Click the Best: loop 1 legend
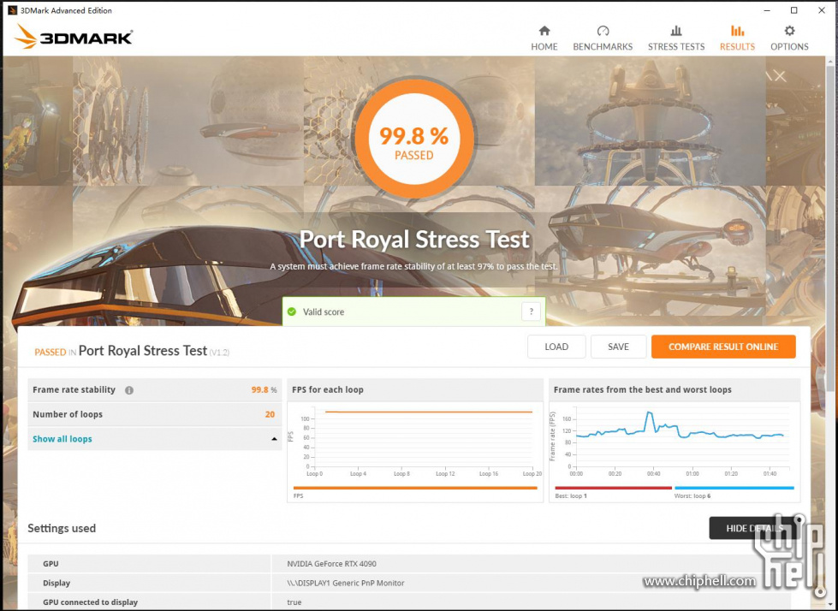 coord(571,496)
